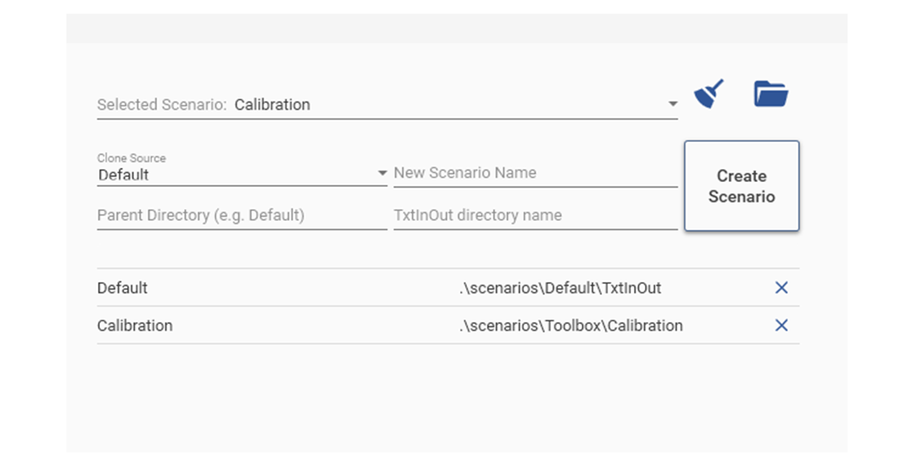Click the .\scenarios\Toolbox\Calibration path
The width and height of the screenshot is (914, 466).
tap(571, 326)
